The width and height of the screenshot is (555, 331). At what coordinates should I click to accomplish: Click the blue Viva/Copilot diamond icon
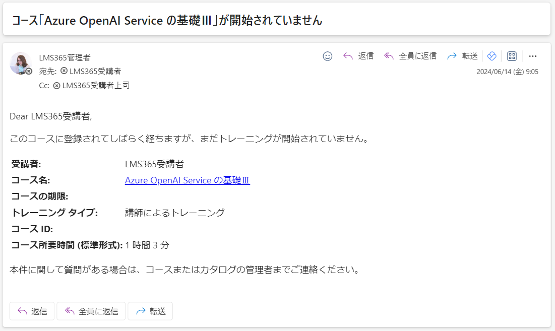point(491,56)
